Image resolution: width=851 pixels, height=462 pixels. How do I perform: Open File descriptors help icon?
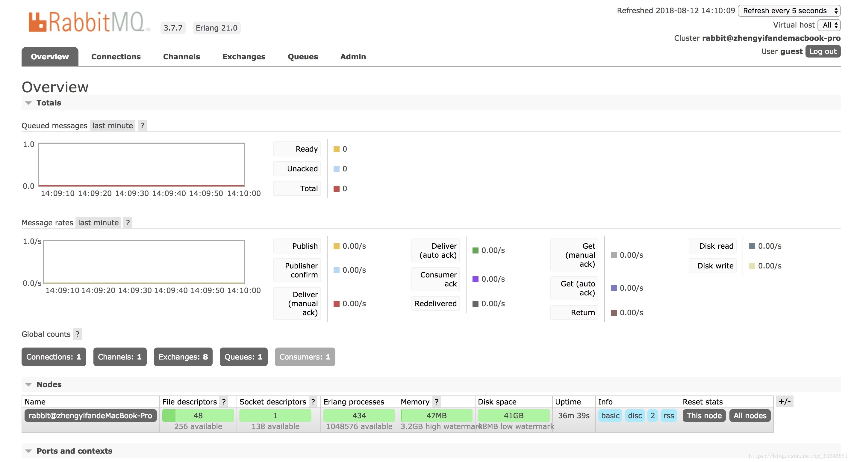pyautogui.click(x=224, y=402)
